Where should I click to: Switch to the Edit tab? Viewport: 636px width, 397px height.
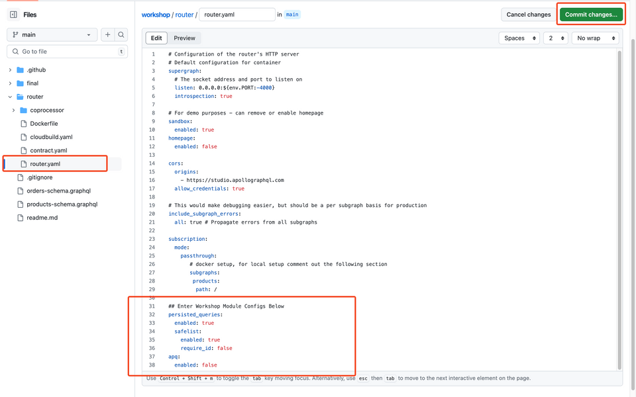[x=156, y=38]
